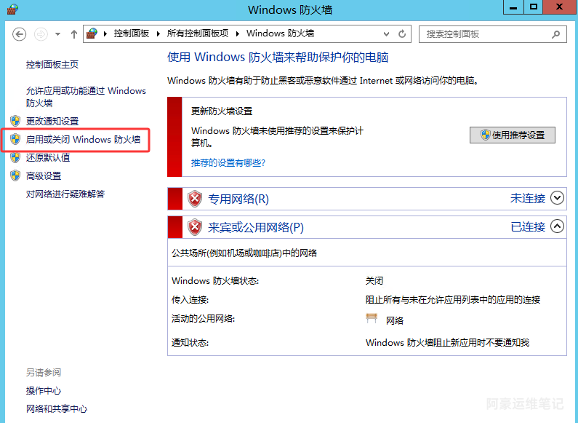Open 允许应用或功能通过 Windows 防火墙
The height and width of the screenshot is (423, 578).
tap(86, 97)
